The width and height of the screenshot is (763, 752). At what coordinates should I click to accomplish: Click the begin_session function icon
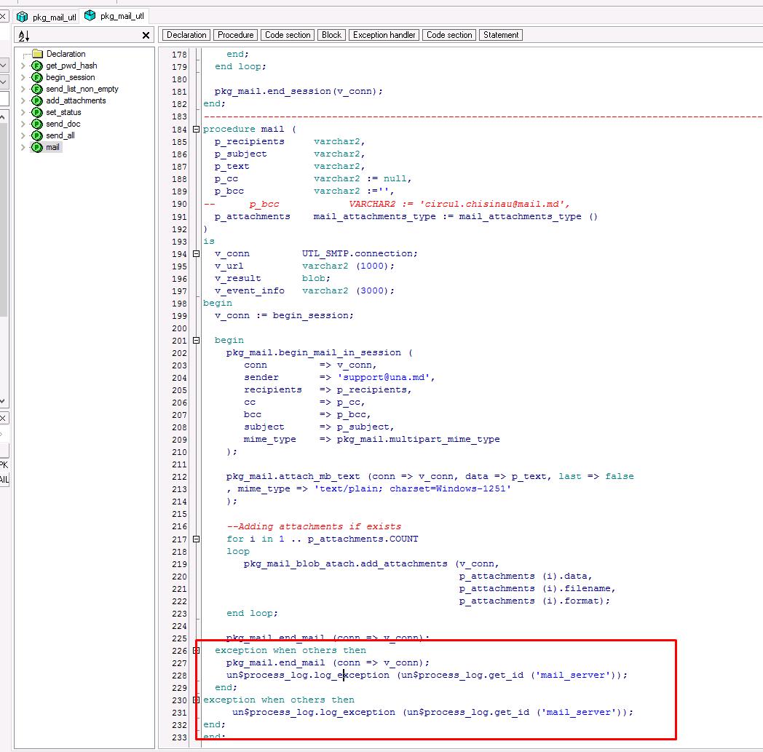pyautogui.click(x=37, y=77)
